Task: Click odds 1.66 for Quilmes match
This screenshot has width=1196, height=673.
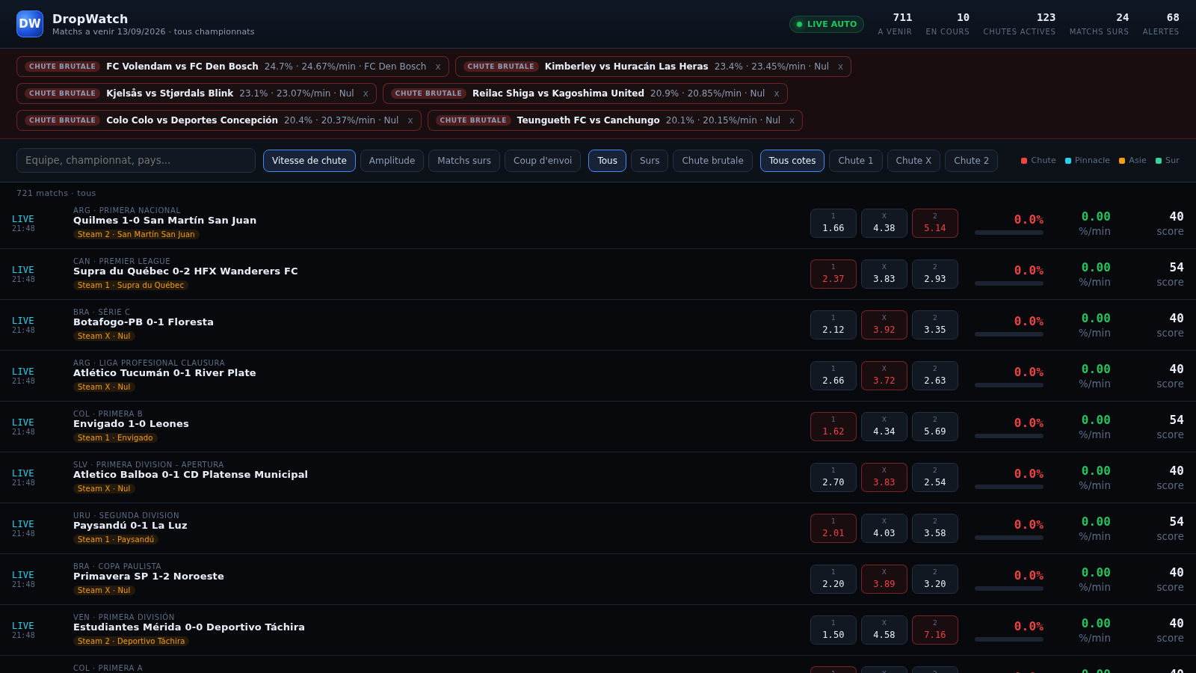Action: tap(833, 224)
